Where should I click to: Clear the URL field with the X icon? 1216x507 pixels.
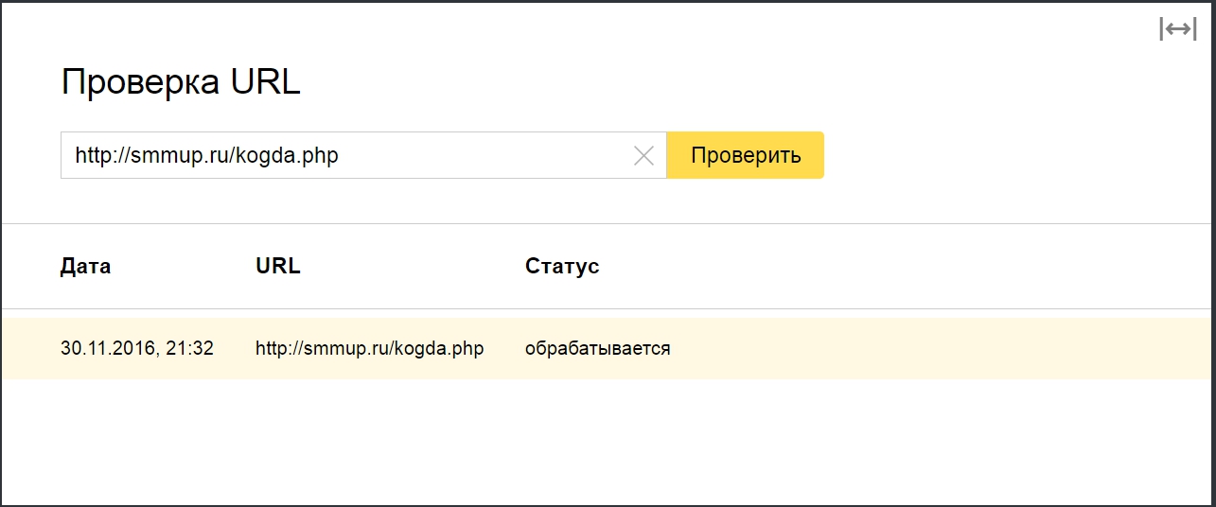click(643, 156)
